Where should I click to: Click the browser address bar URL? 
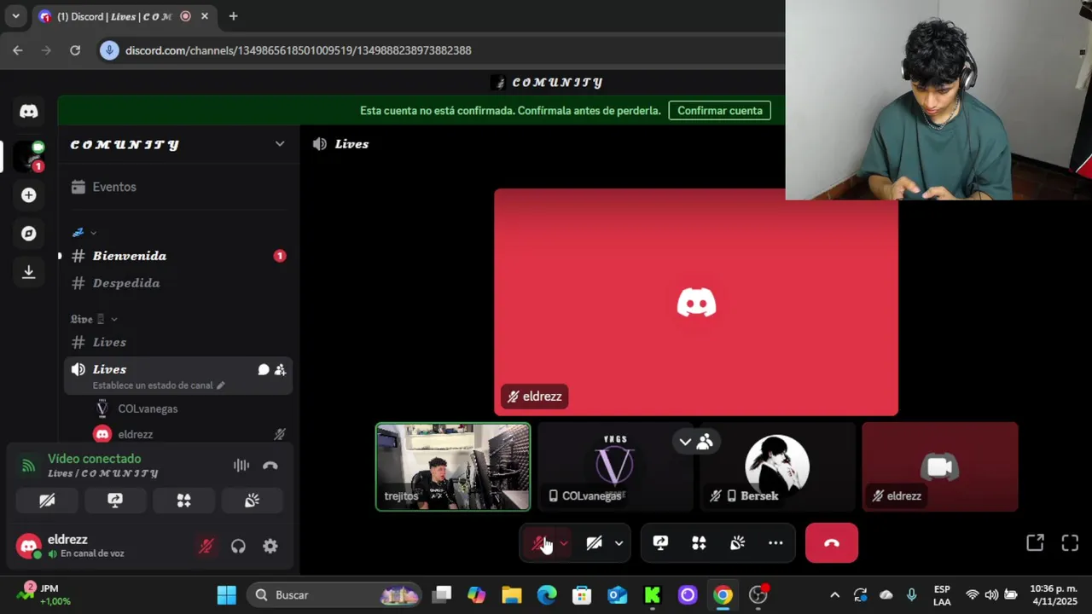tap(299, 50)
